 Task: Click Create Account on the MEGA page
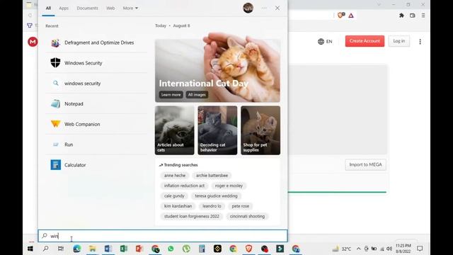pyautogui.click(x=365, y=41)
